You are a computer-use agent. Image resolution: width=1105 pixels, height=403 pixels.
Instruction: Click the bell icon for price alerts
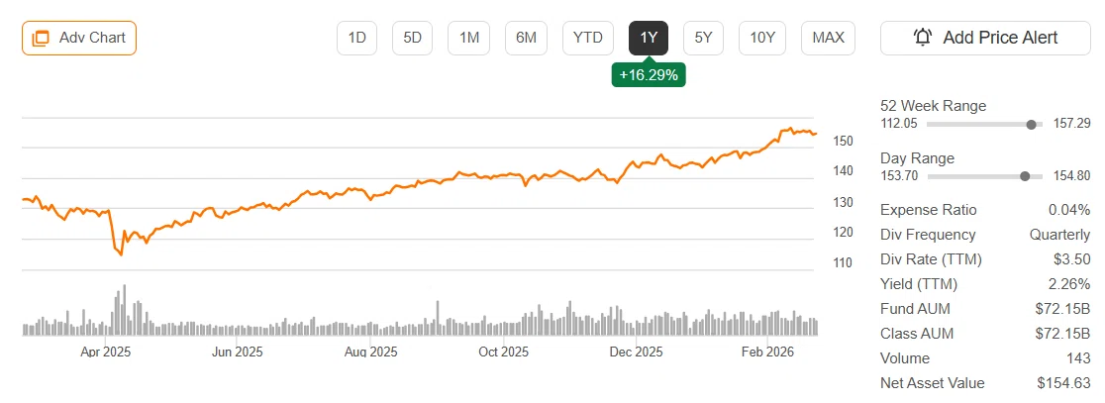click(x=922, y=38)
